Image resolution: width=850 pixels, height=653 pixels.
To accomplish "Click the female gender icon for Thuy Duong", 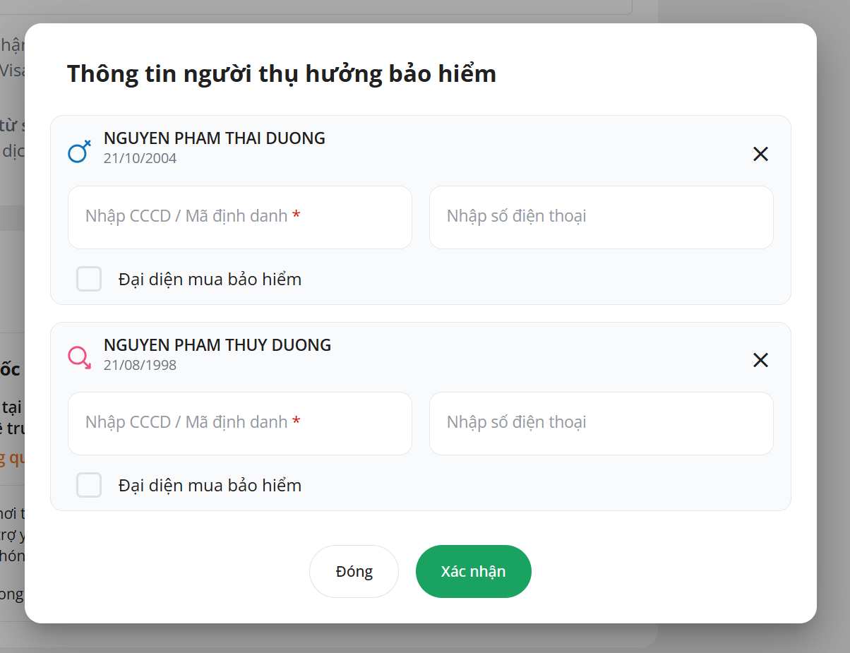I will pyautogui.click(x=79, y=357).
